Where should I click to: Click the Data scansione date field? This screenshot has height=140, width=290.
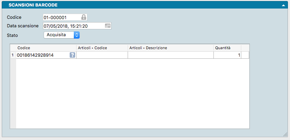pyautogui.click(x=73, y=26)
